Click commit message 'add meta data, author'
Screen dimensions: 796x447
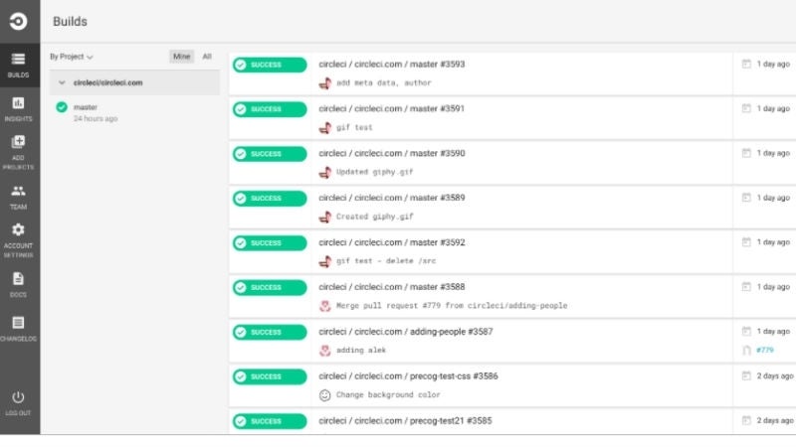384,83
